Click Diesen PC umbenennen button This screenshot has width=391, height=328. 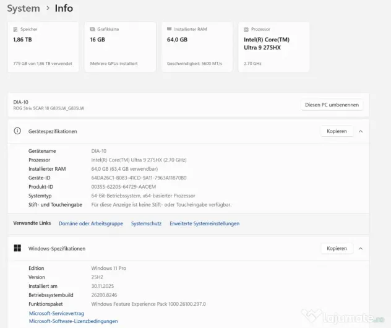[332, 105]
